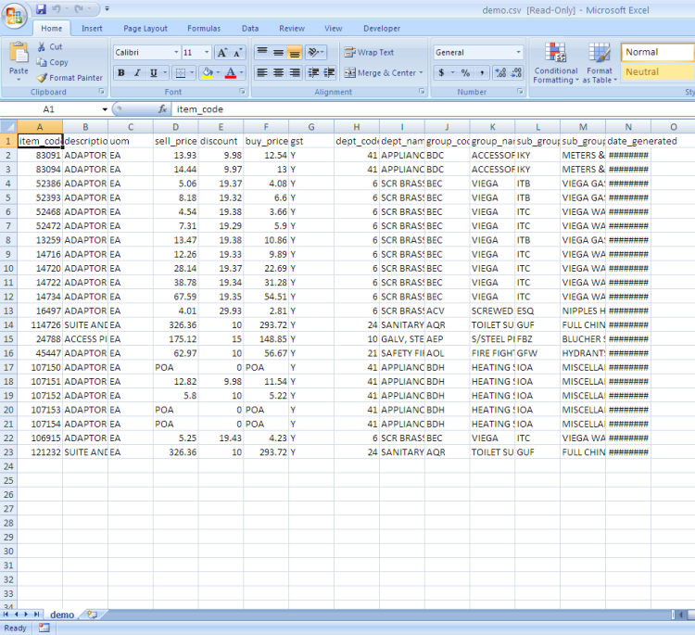The height and width of the screenshot is (635, 695).
Task: Expand the Fill Color dropdown arrow
Action: 218,72
